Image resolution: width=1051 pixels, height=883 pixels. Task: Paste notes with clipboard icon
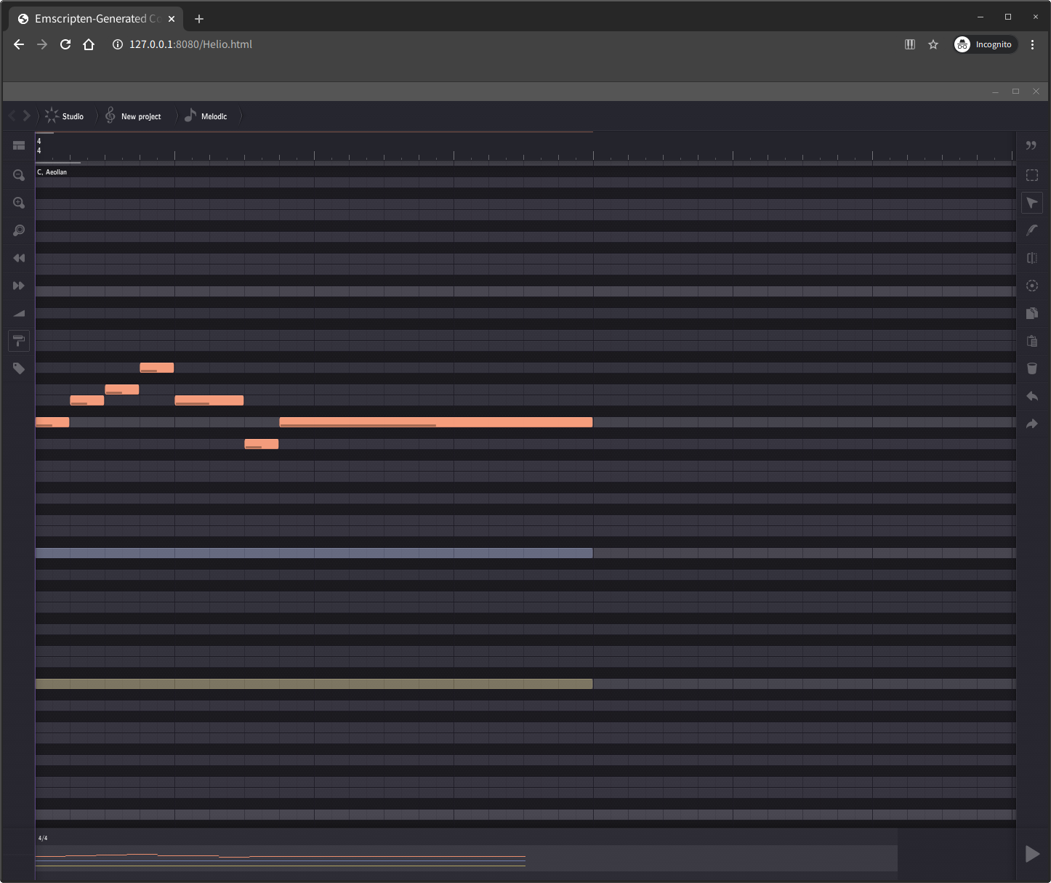tap(1031, 341)
